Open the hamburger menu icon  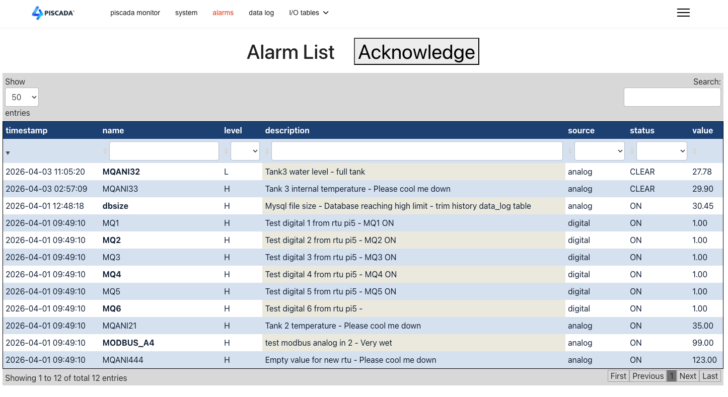(683, 13)
